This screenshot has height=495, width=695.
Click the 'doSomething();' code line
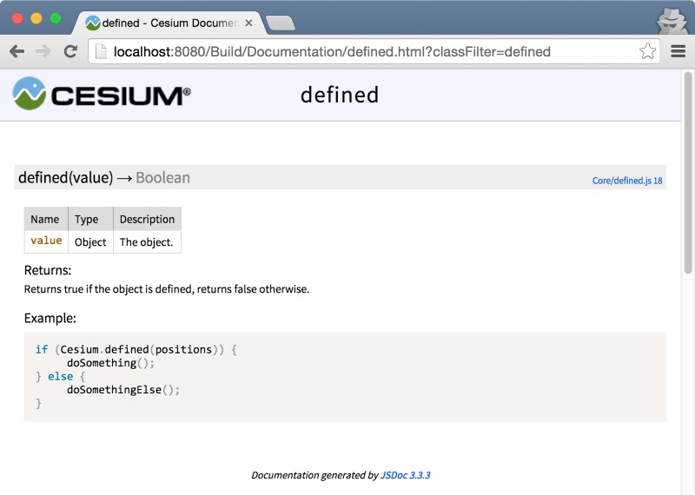(111, 363)
